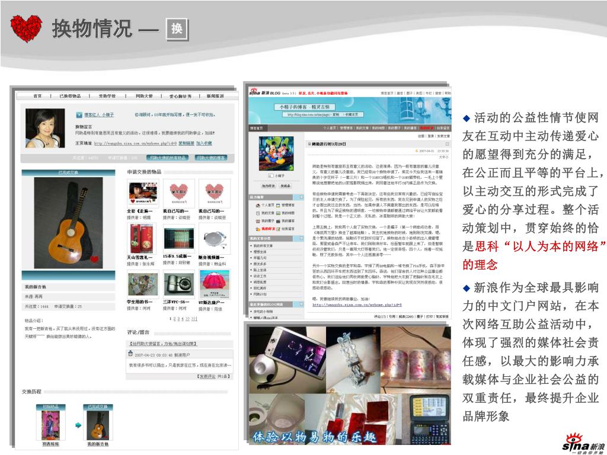Select 同助计划 in the blog category list
The width and height of the screenshot is (607, 455).
[x=260, y=294]
